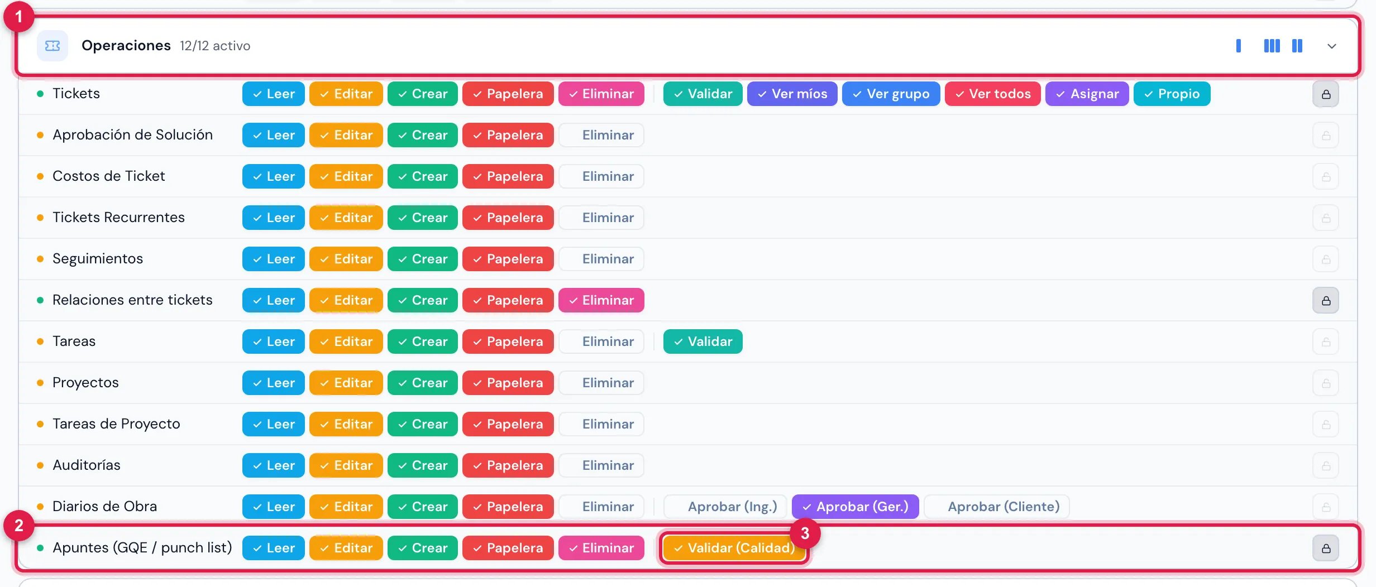Collapse the Operaciones section chevron

[1332, 46]
